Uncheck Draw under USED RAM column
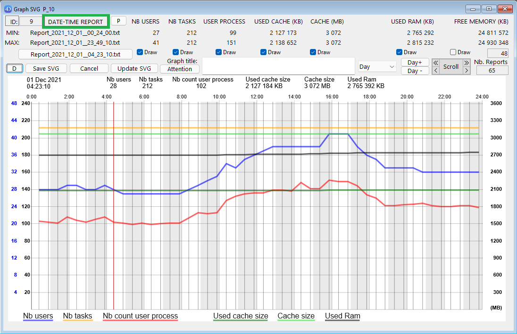The image size is (517, 334). click(400, 52)
